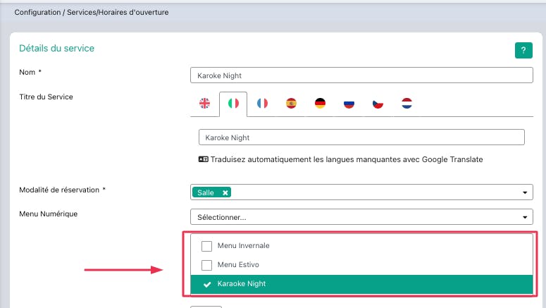Click the translate icon beside Traduisez automatiquement
This screenshot has width=546, height=308.
click(204, 159)
